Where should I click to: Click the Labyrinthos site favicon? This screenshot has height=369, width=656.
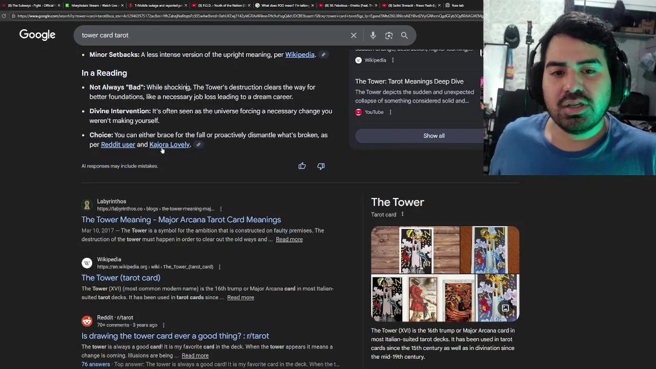pos(87,205)
